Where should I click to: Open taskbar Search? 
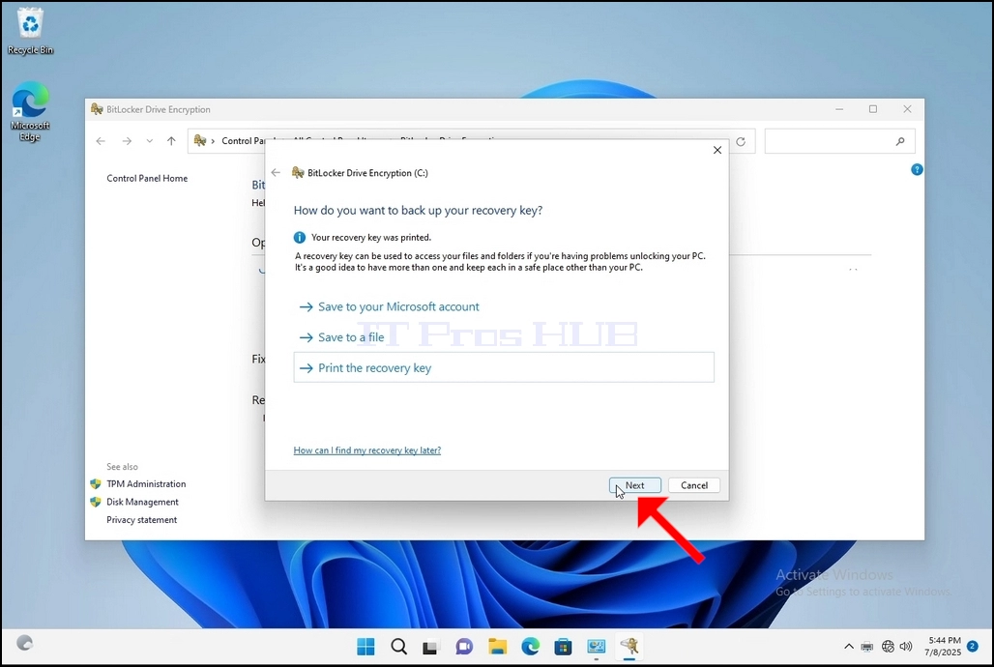[x=398, y=646]
